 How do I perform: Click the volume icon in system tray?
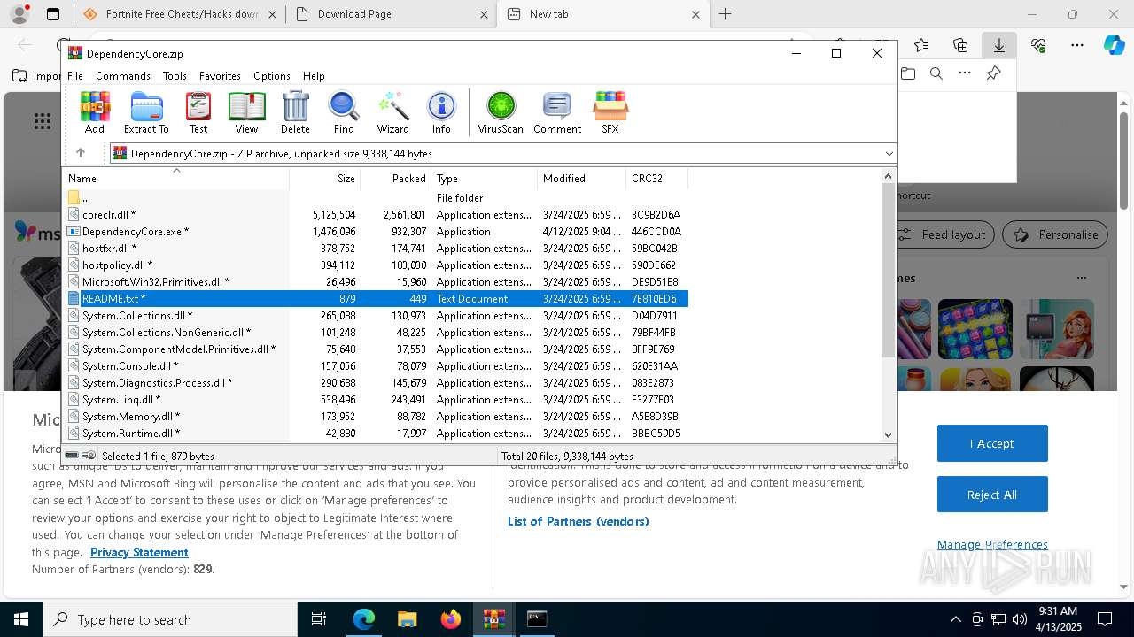pyautogui.click(x=1019, y=619)
